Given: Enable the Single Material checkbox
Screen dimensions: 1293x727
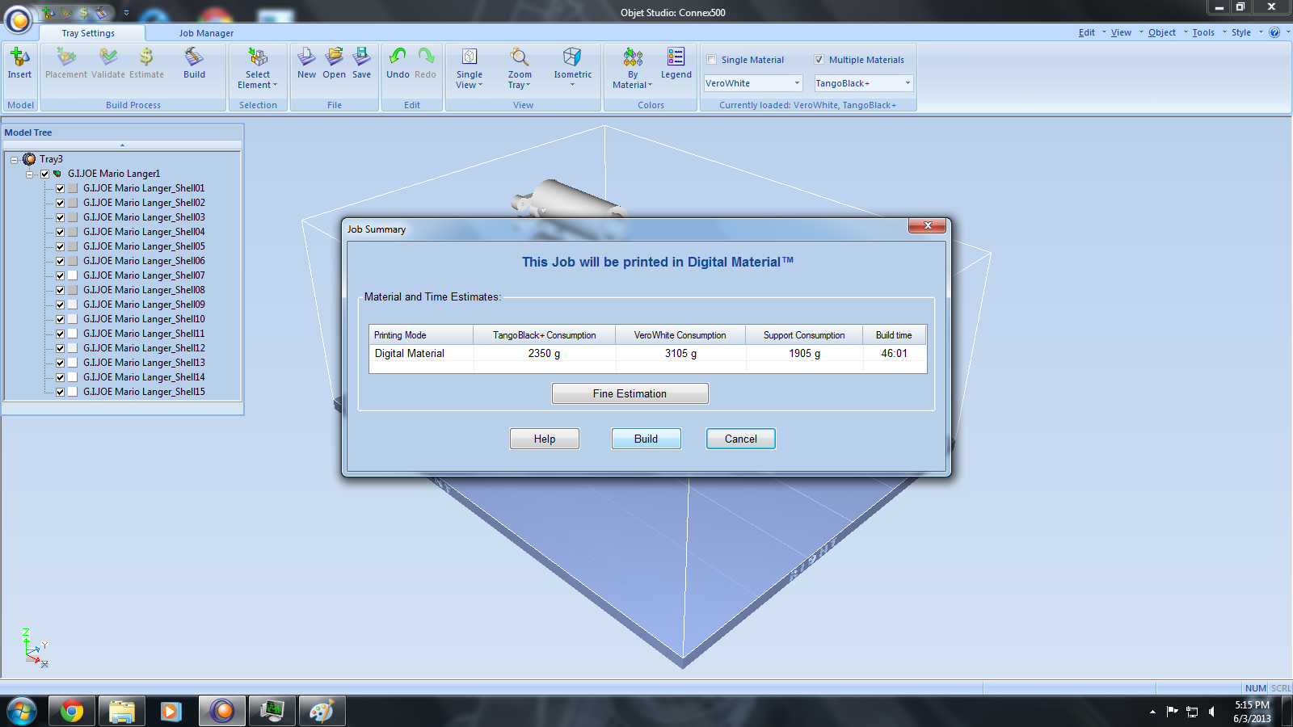Looking at the screenshot, I should click(x=712, y=60).
